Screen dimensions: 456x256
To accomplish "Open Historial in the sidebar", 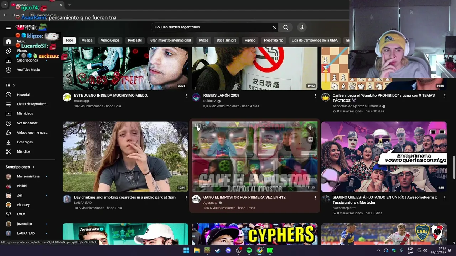I will click(x=28, y=95).
